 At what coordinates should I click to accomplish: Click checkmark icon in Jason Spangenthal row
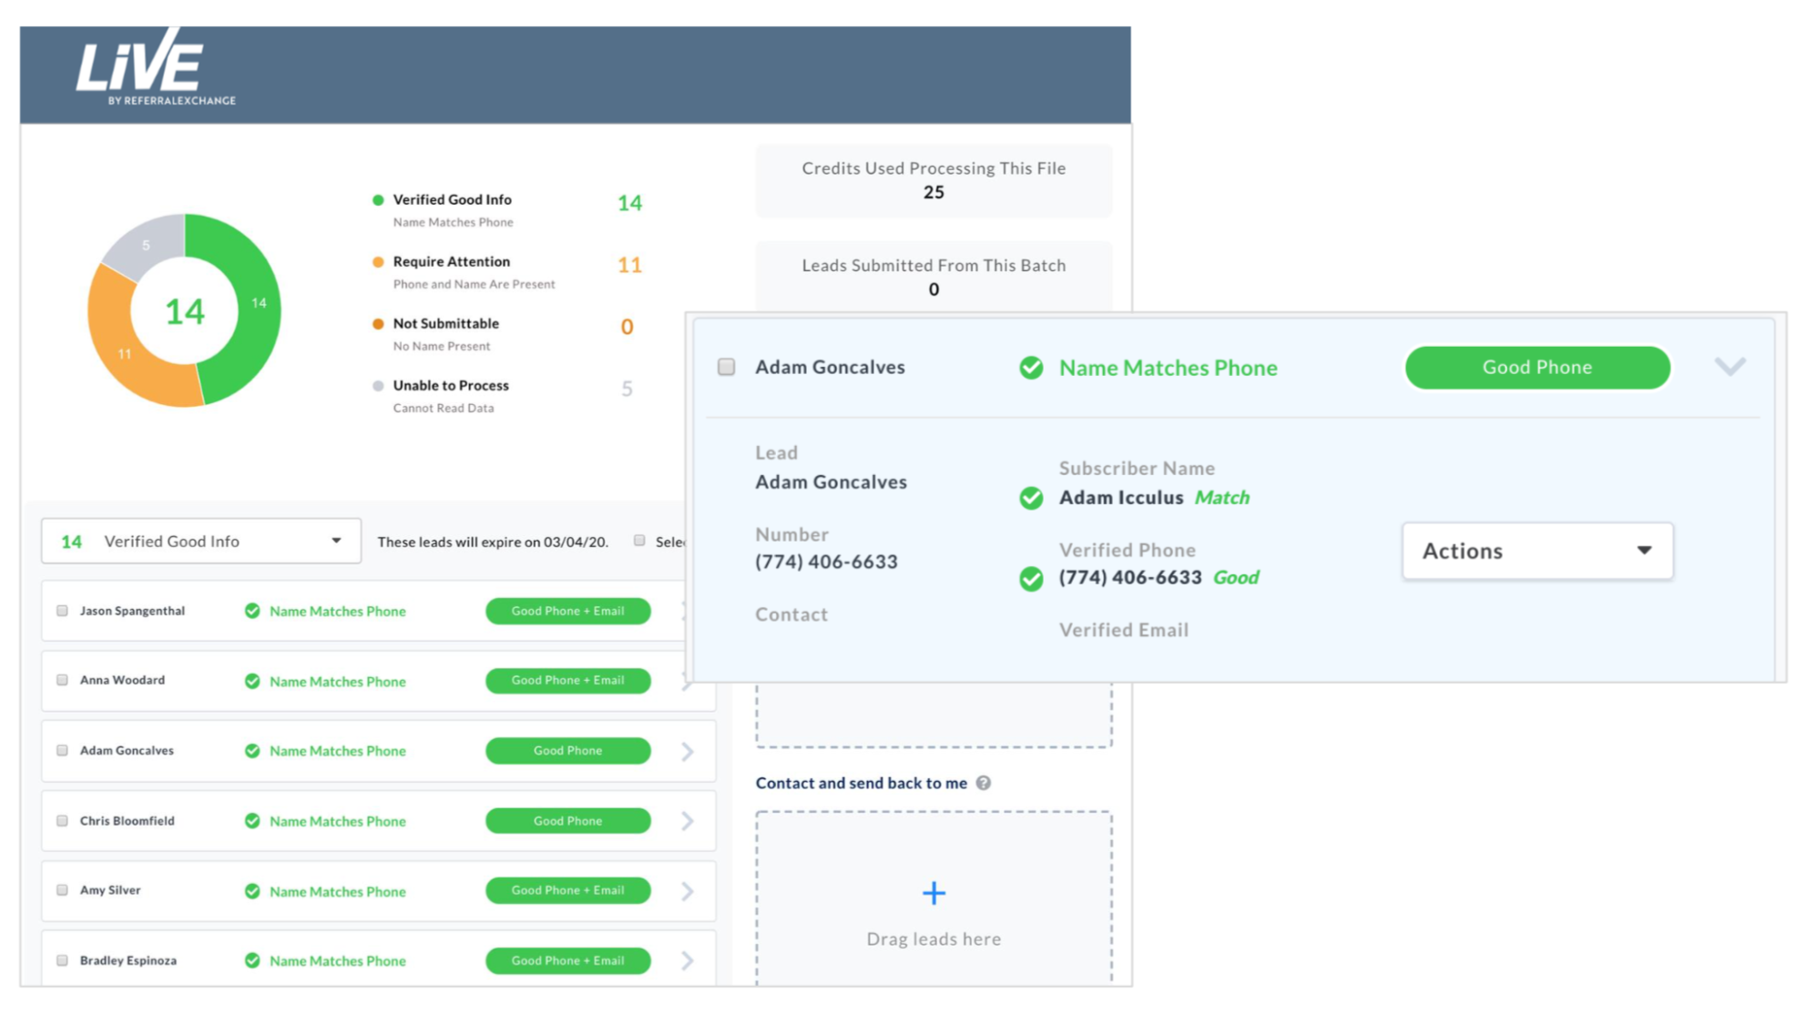click(252, 611)
